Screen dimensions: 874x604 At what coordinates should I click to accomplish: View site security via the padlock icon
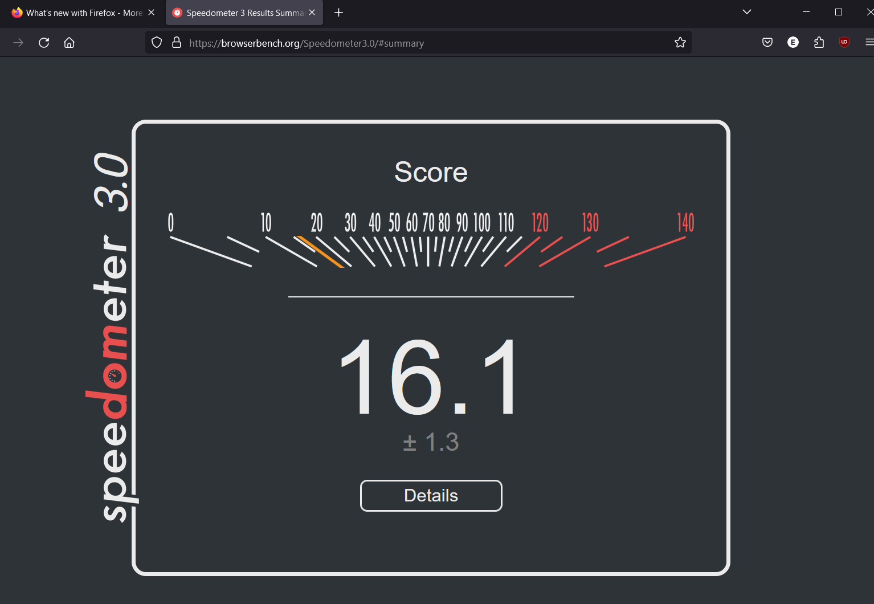(177, 43)
